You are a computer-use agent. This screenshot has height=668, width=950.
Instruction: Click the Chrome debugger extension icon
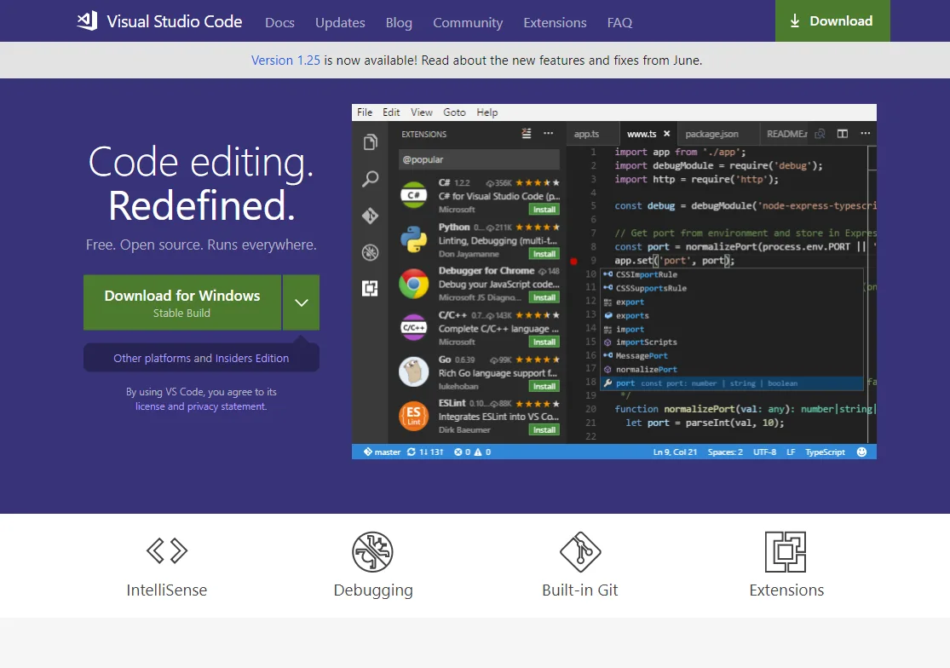[414, 284]
